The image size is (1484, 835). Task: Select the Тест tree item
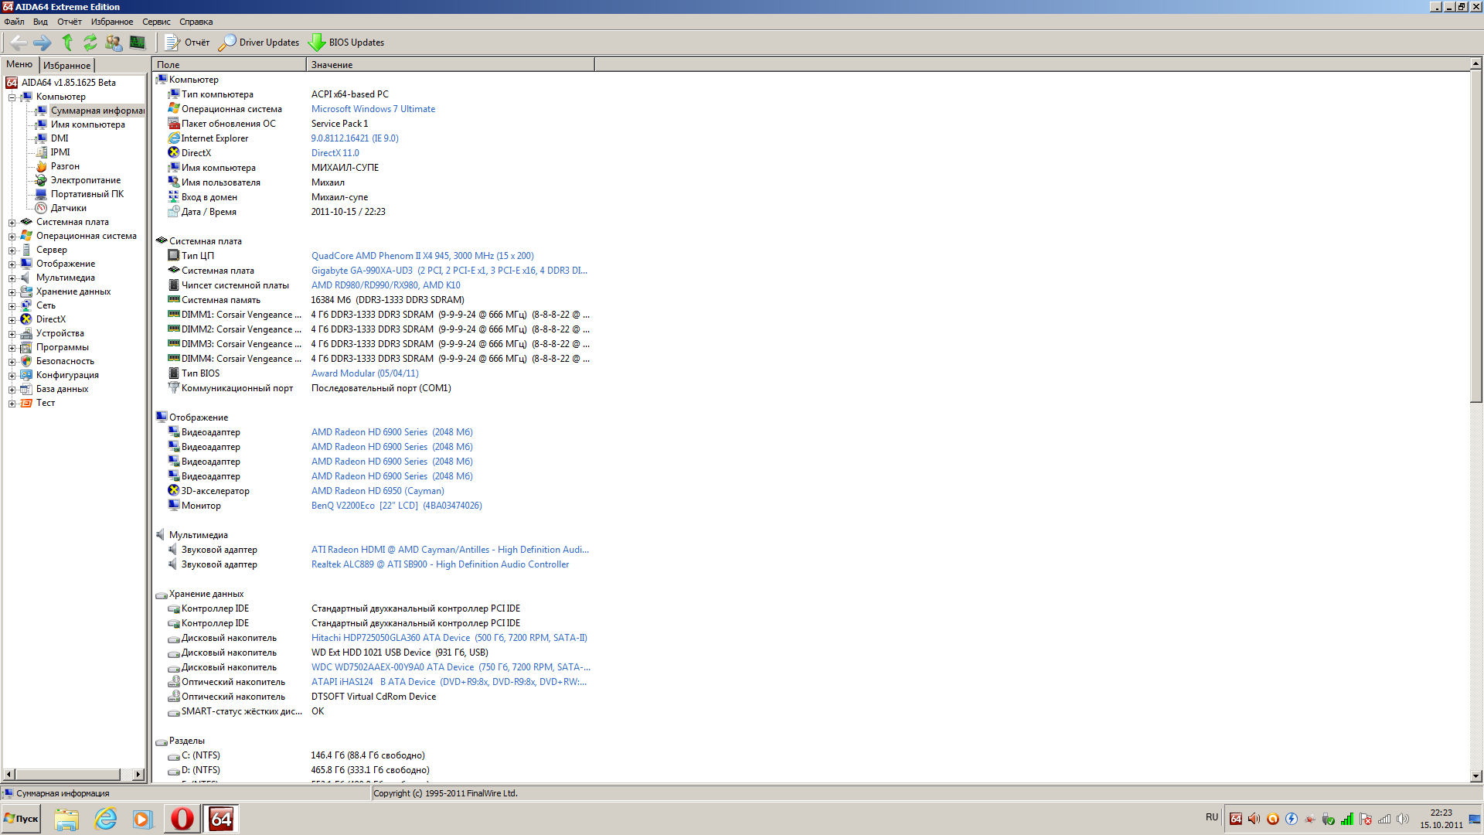pos(46,403)
